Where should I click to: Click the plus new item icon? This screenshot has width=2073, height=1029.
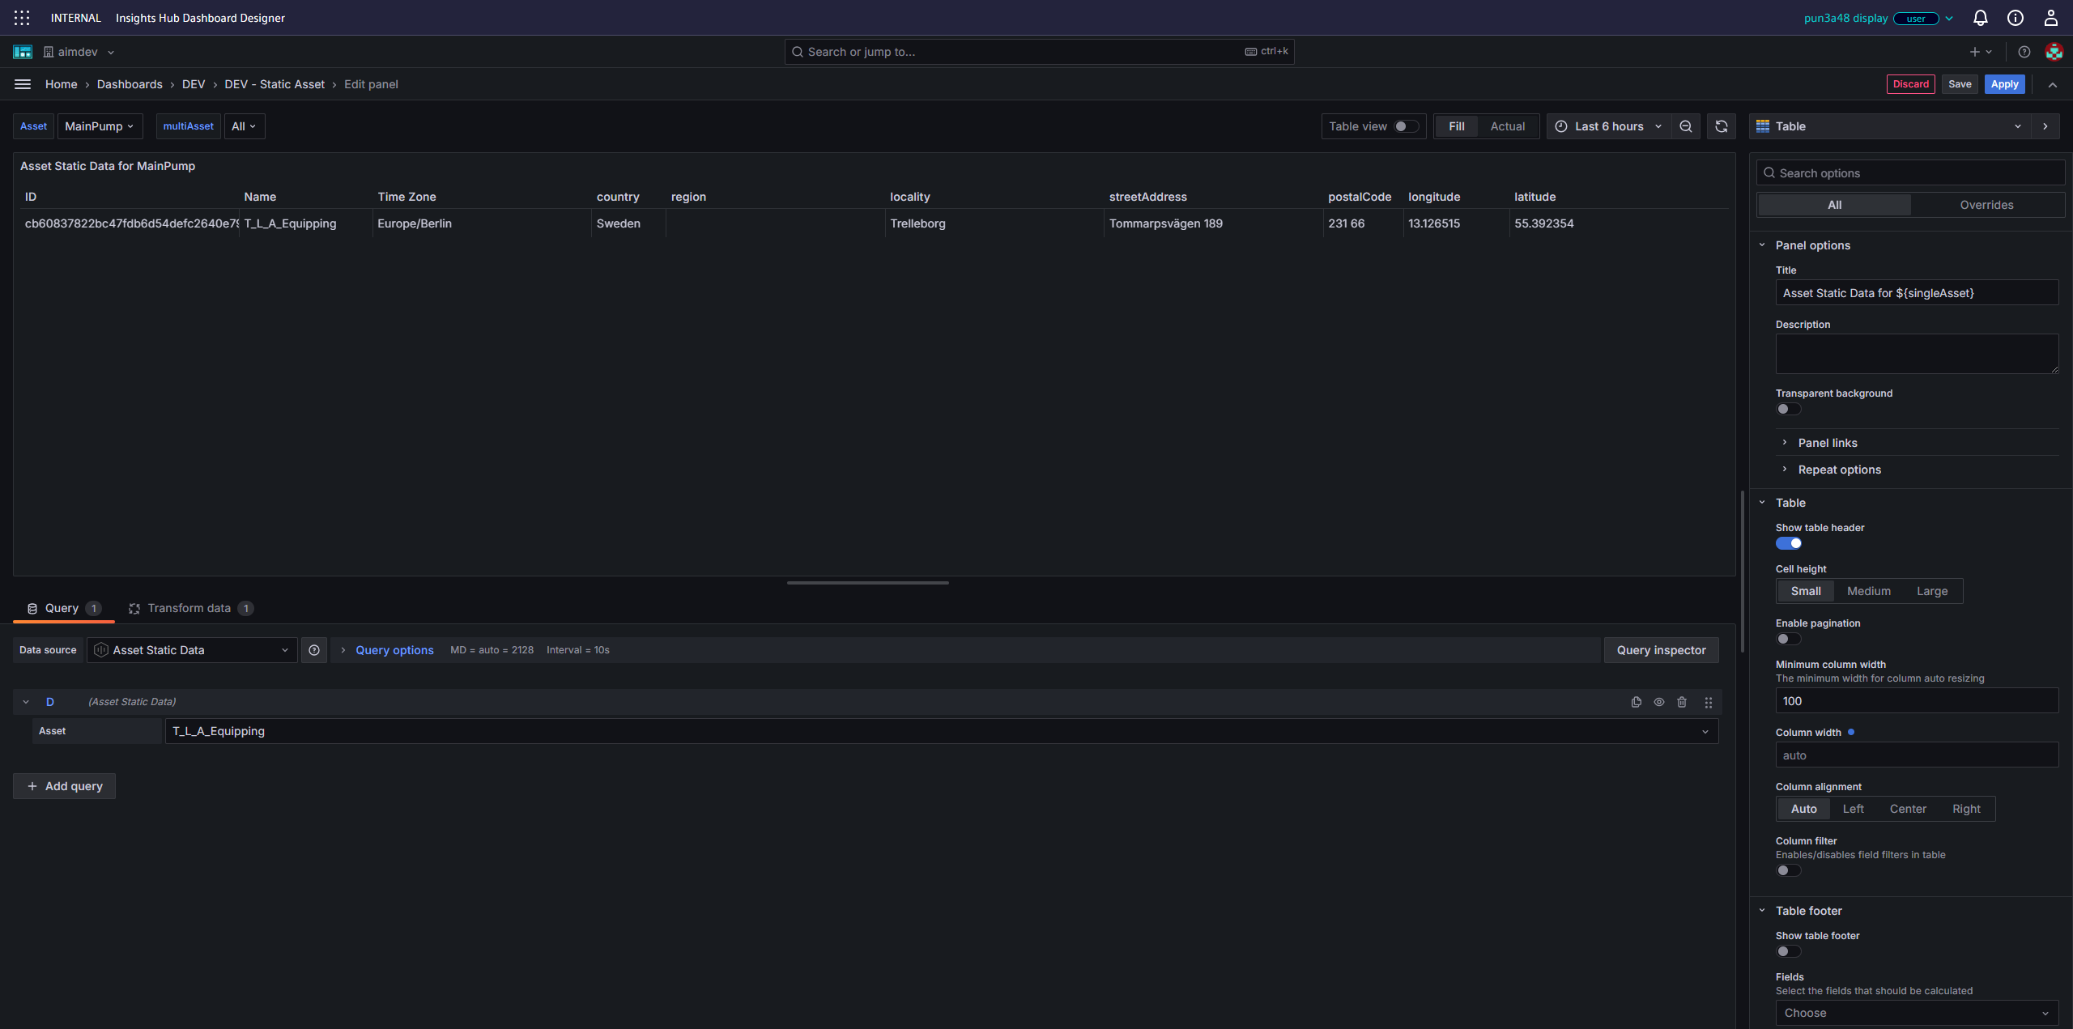(1980, 52)
